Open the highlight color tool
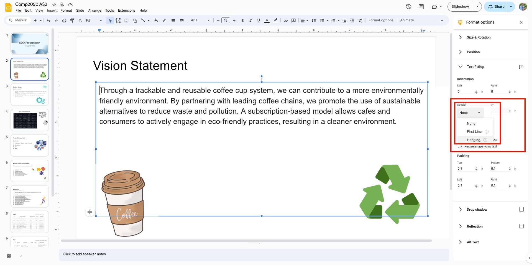Screen dimensions: 532x265 275,20
